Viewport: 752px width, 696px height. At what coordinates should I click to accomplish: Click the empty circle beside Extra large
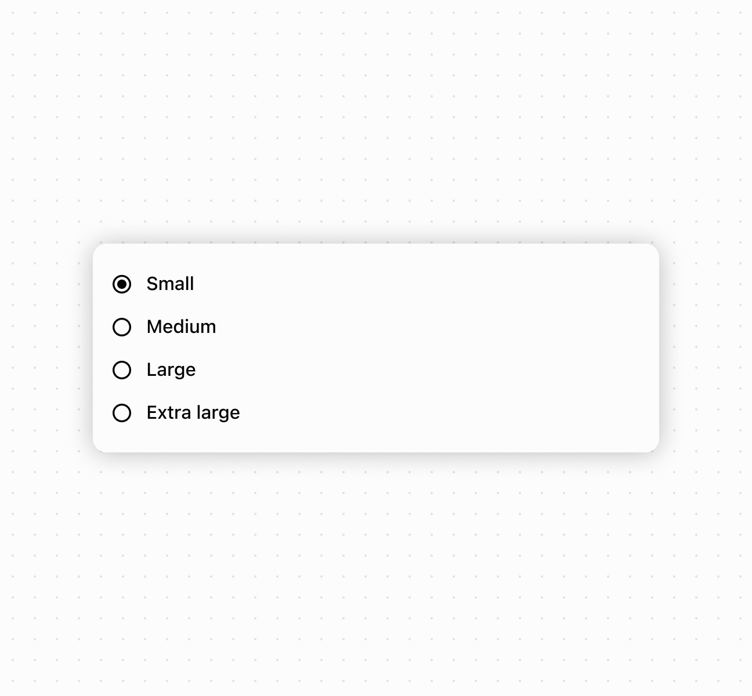(122, 413)
